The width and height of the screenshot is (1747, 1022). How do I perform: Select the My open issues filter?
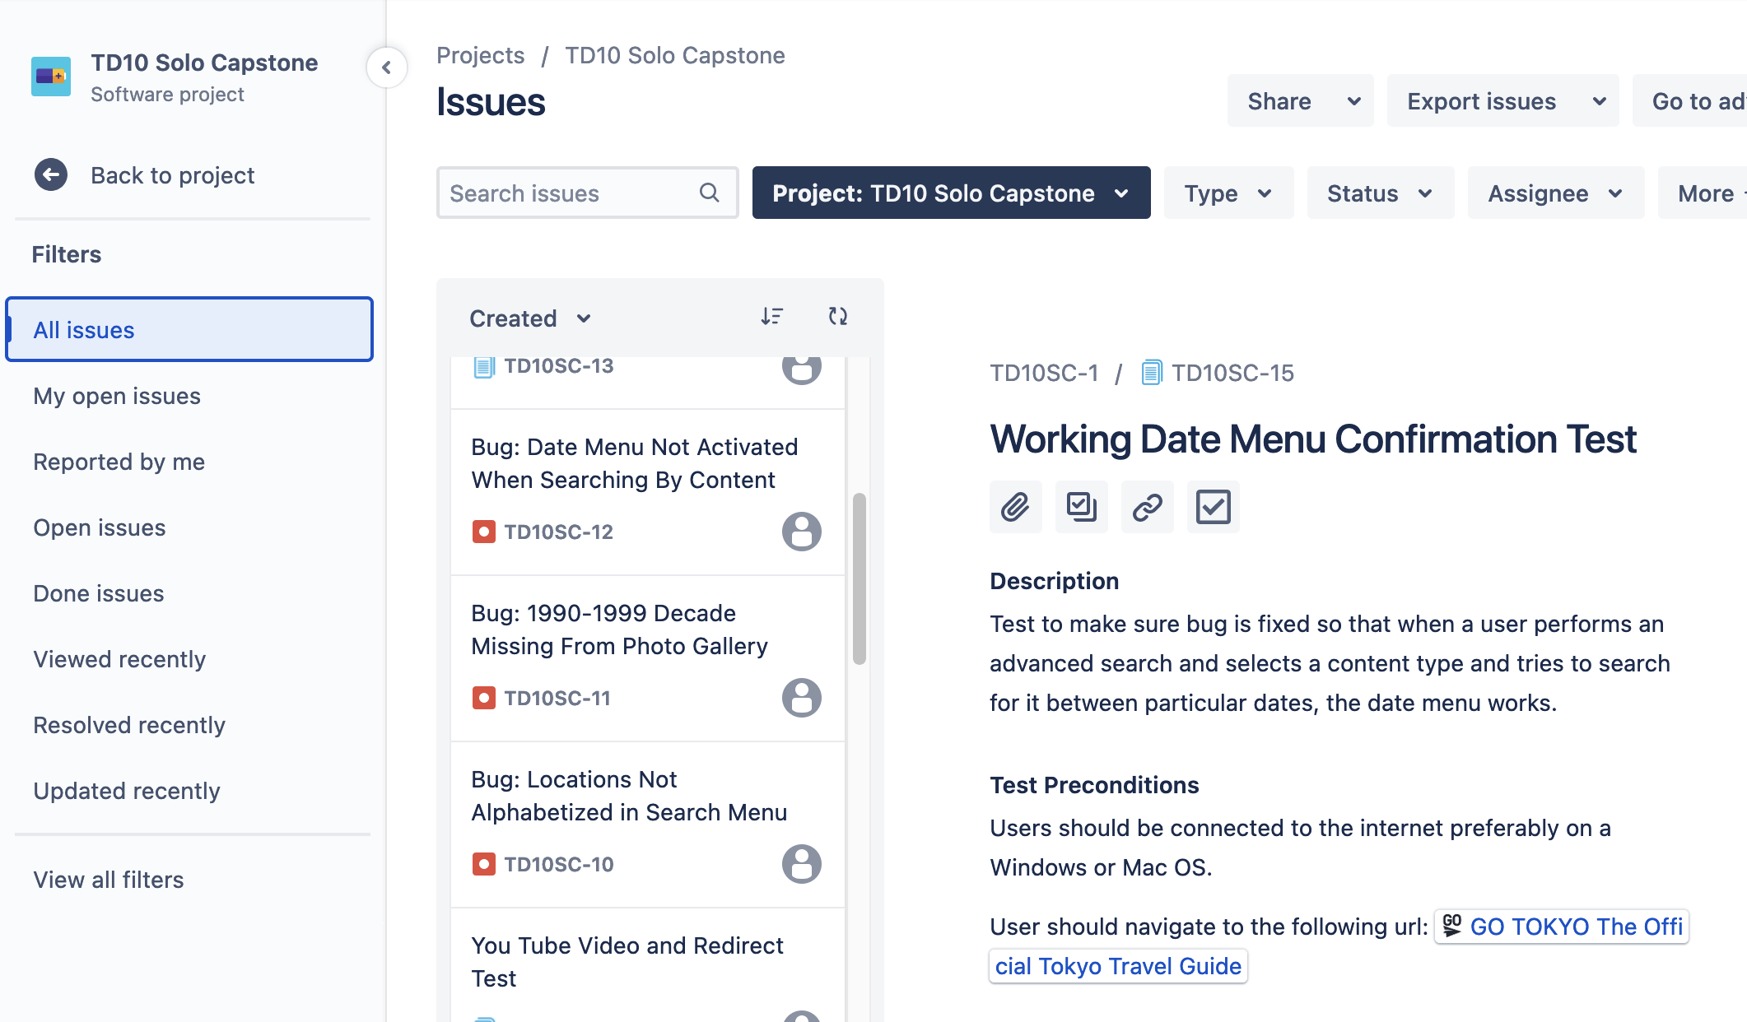coord(116,396)
